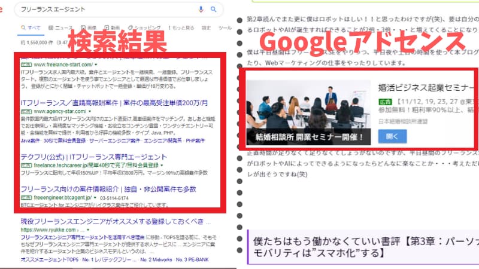Open 現役フリーランスエンジニアがオススメする result headline
Screen dimensions: 479x269
[116, 221]
